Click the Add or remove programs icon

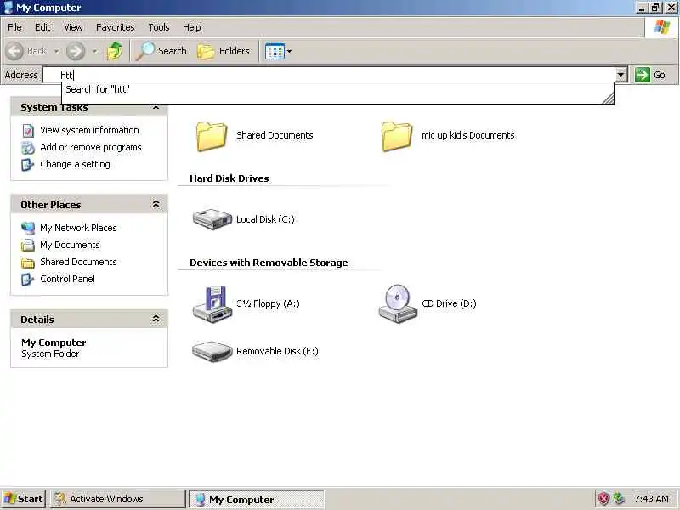pos(28,147)
